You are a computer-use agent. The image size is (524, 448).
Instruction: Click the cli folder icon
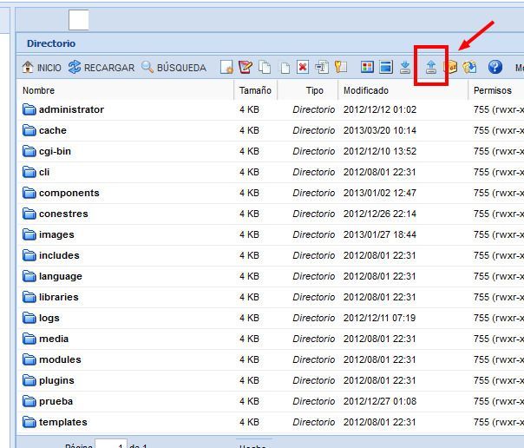point(29,172)
